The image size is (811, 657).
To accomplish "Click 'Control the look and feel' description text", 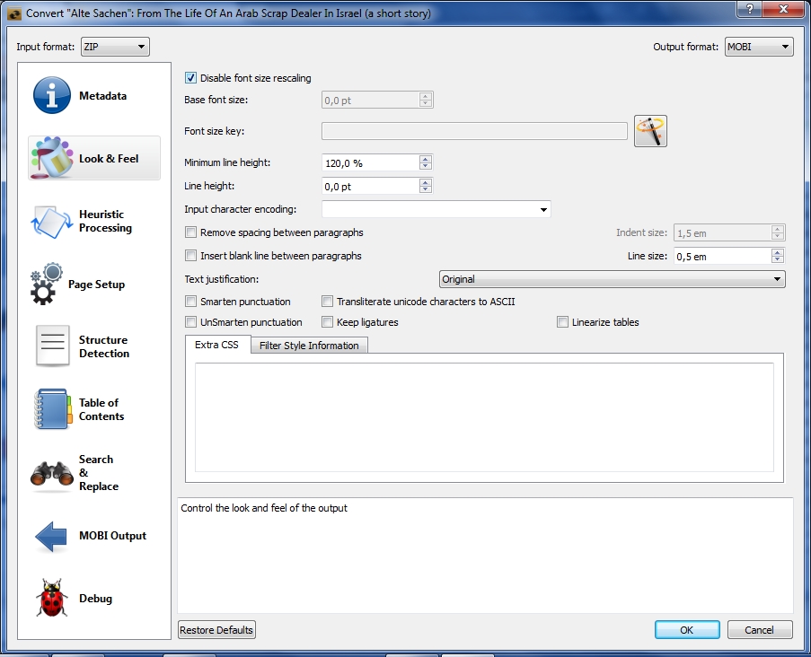I will [x=264, y=508].
